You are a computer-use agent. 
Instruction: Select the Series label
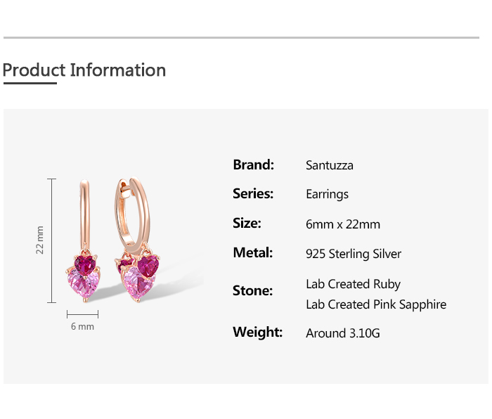point(253,194)
